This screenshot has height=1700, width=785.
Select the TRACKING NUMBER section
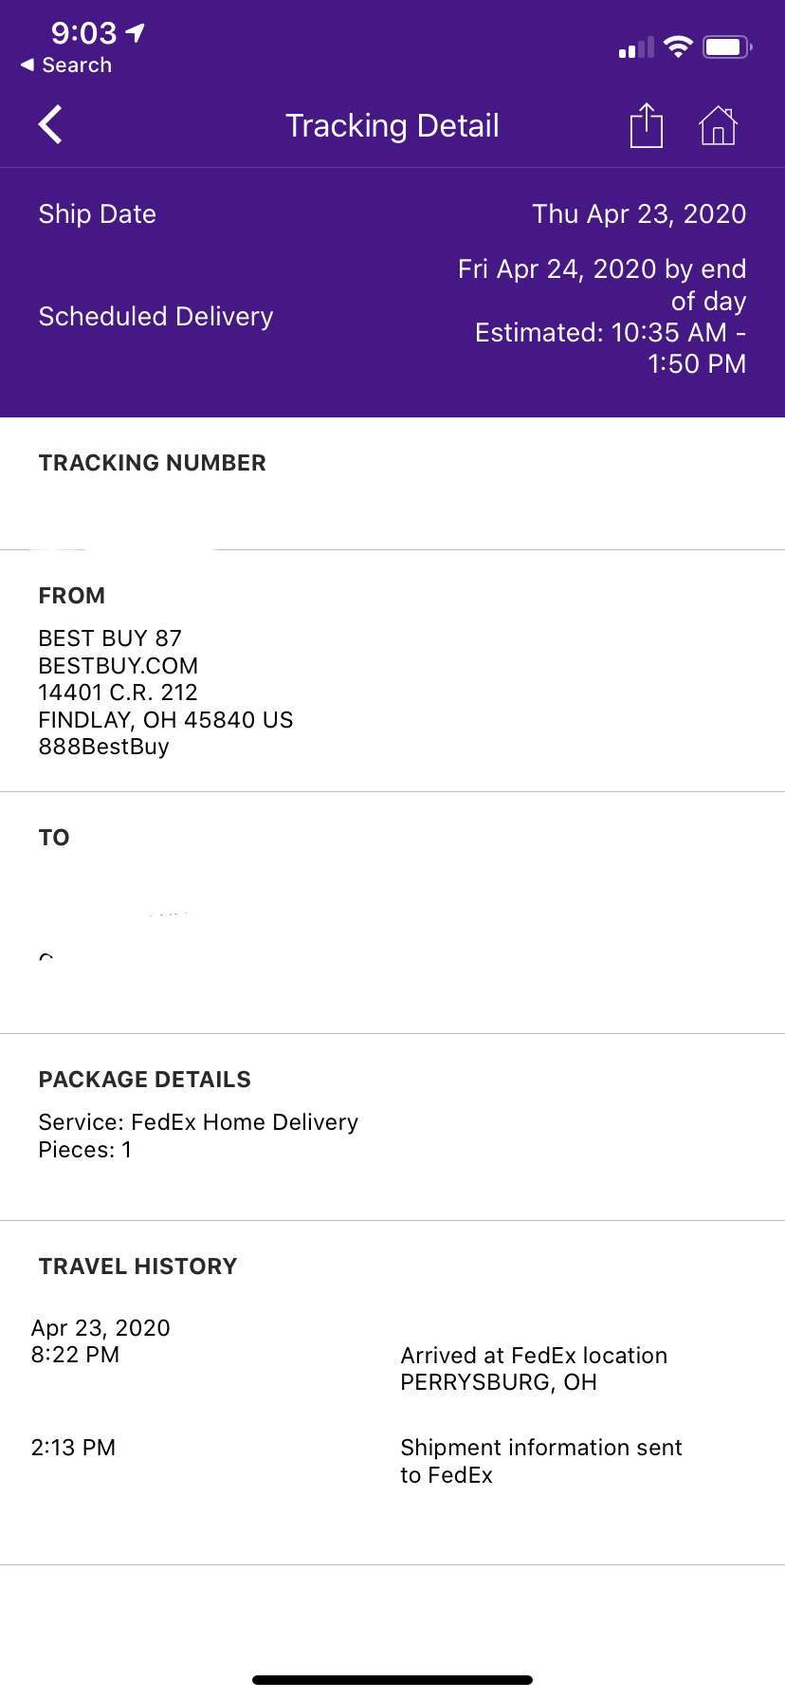click(x=392, y=484)
